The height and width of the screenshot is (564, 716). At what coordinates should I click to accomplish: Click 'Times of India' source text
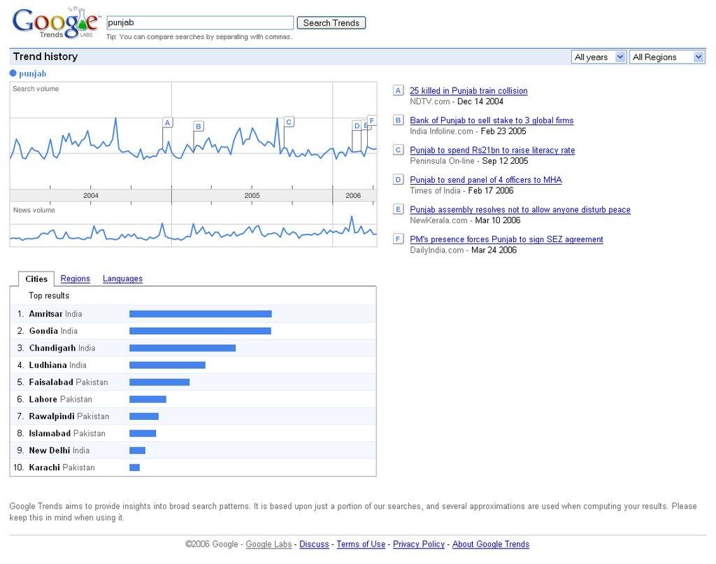(435, 190)
